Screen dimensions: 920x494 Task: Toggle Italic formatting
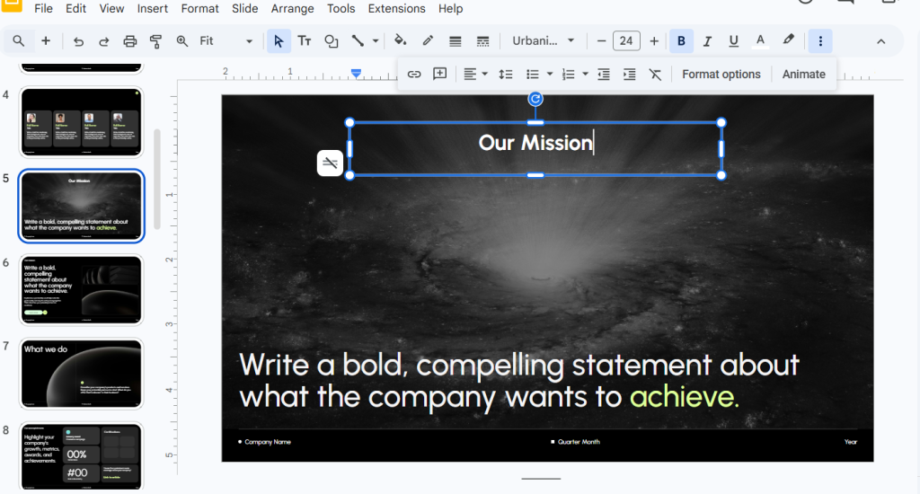pos(707,41)
